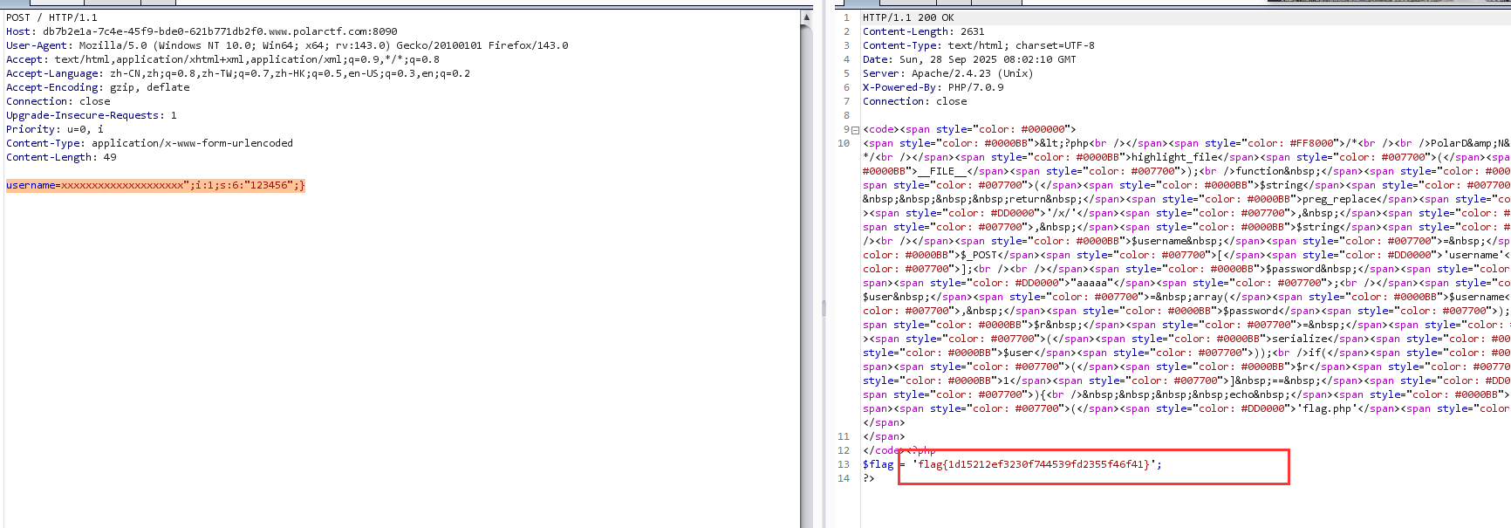
Task: Click the 'HTTP/1.1 200 OK' response status line
Action: point(908,17)
